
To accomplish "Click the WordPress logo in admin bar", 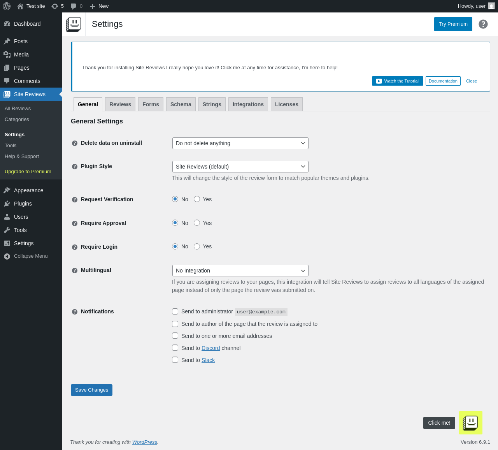I will (7, 6).
